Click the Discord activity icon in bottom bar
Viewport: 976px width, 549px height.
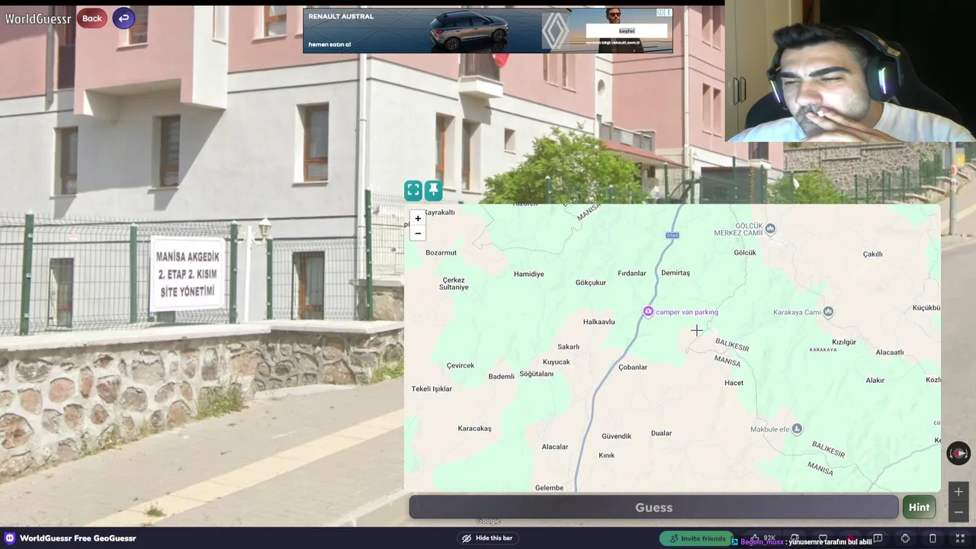point(9,538)
